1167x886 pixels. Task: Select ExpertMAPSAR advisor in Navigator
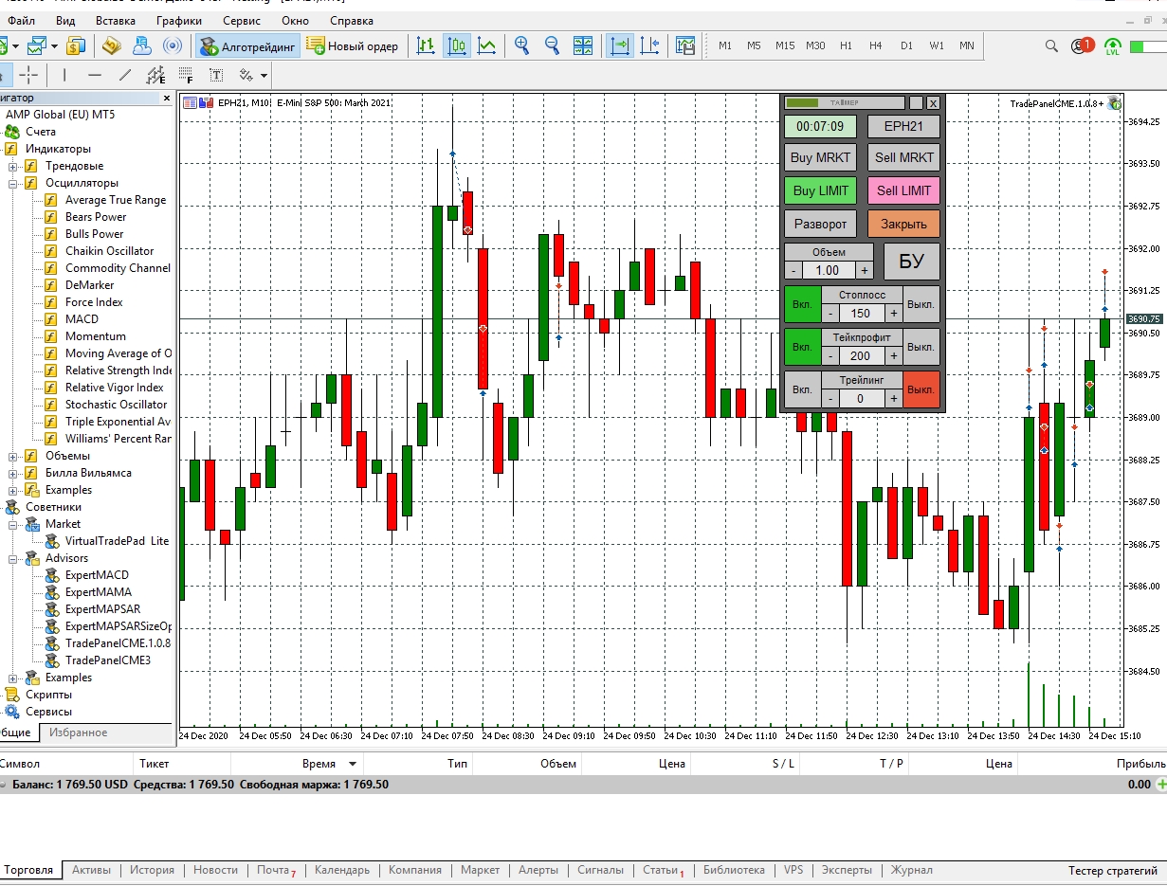coord(102,609)
